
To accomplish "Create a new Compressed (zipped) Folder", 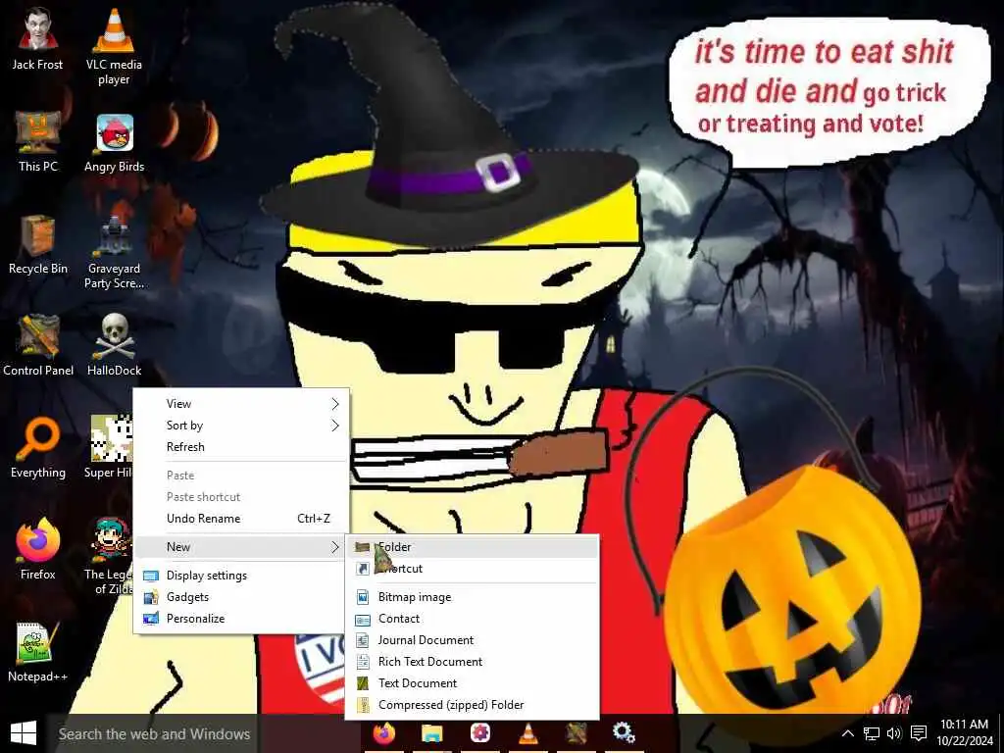I will [x=473, y=705].
